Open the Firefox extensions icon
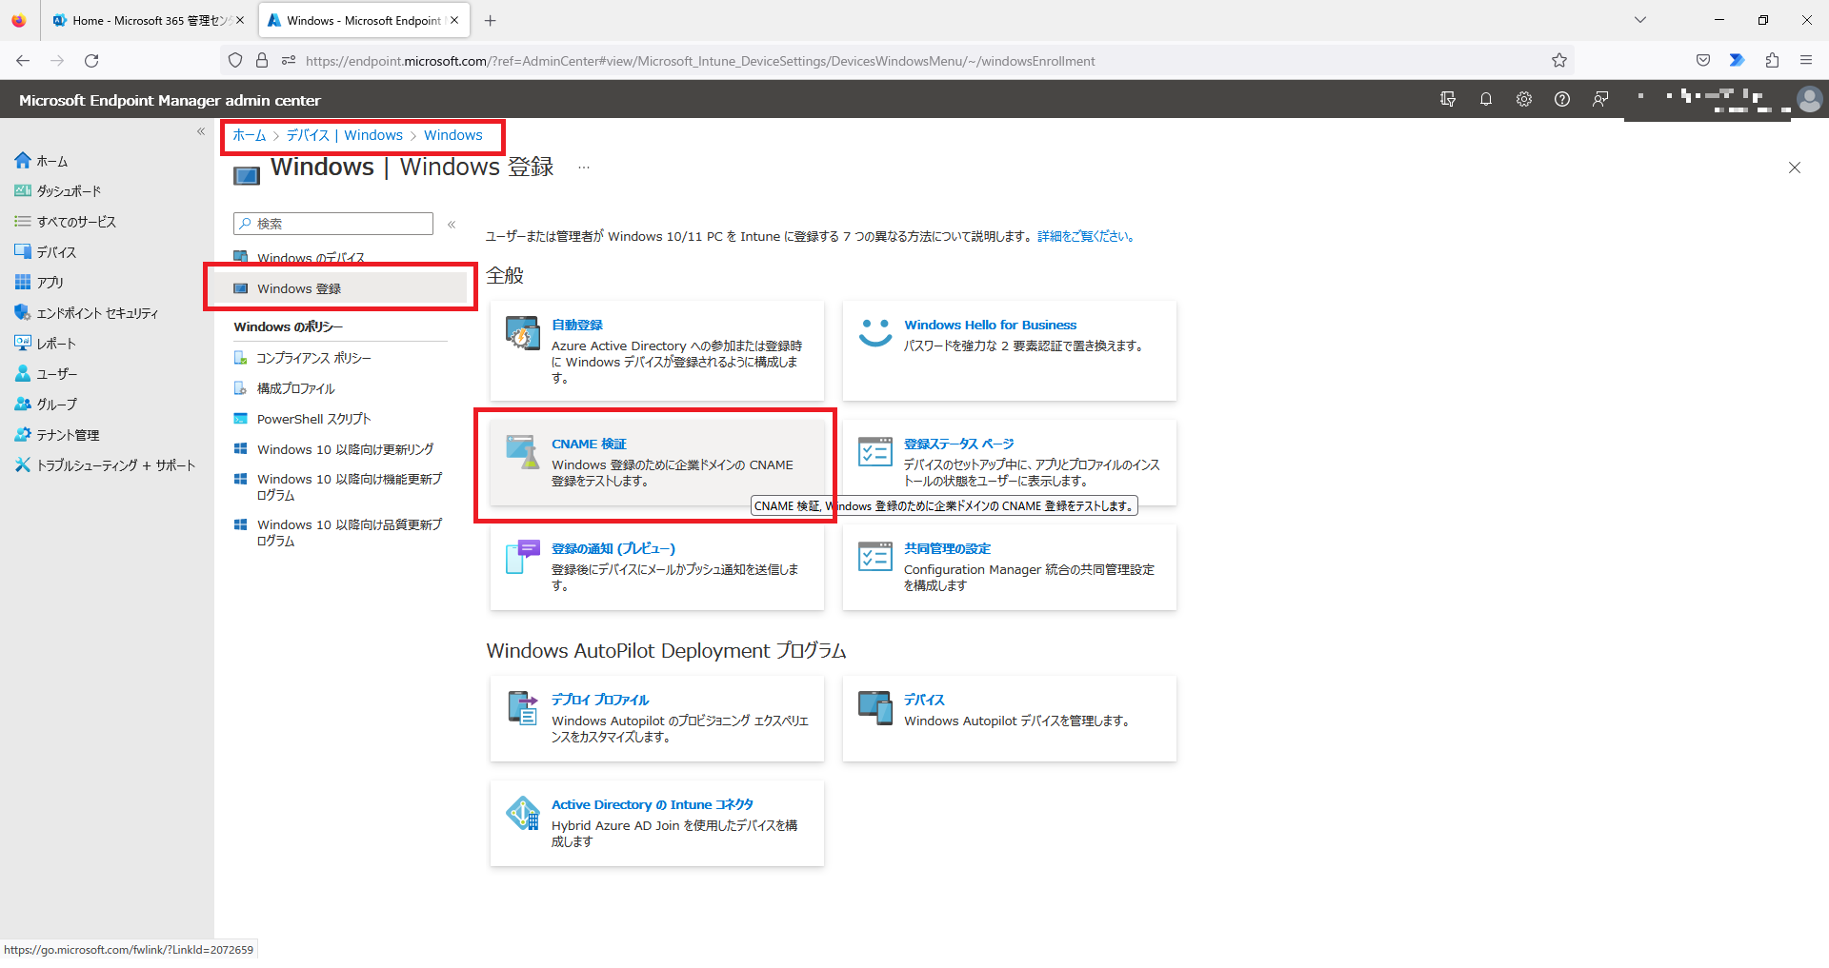Image resolution: width=1829 pixels, height=968 pixels. coord(1772,61)
